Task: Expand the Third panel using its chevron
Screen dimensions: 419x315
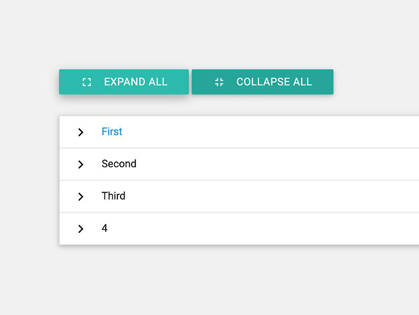Action: (81, 196)
